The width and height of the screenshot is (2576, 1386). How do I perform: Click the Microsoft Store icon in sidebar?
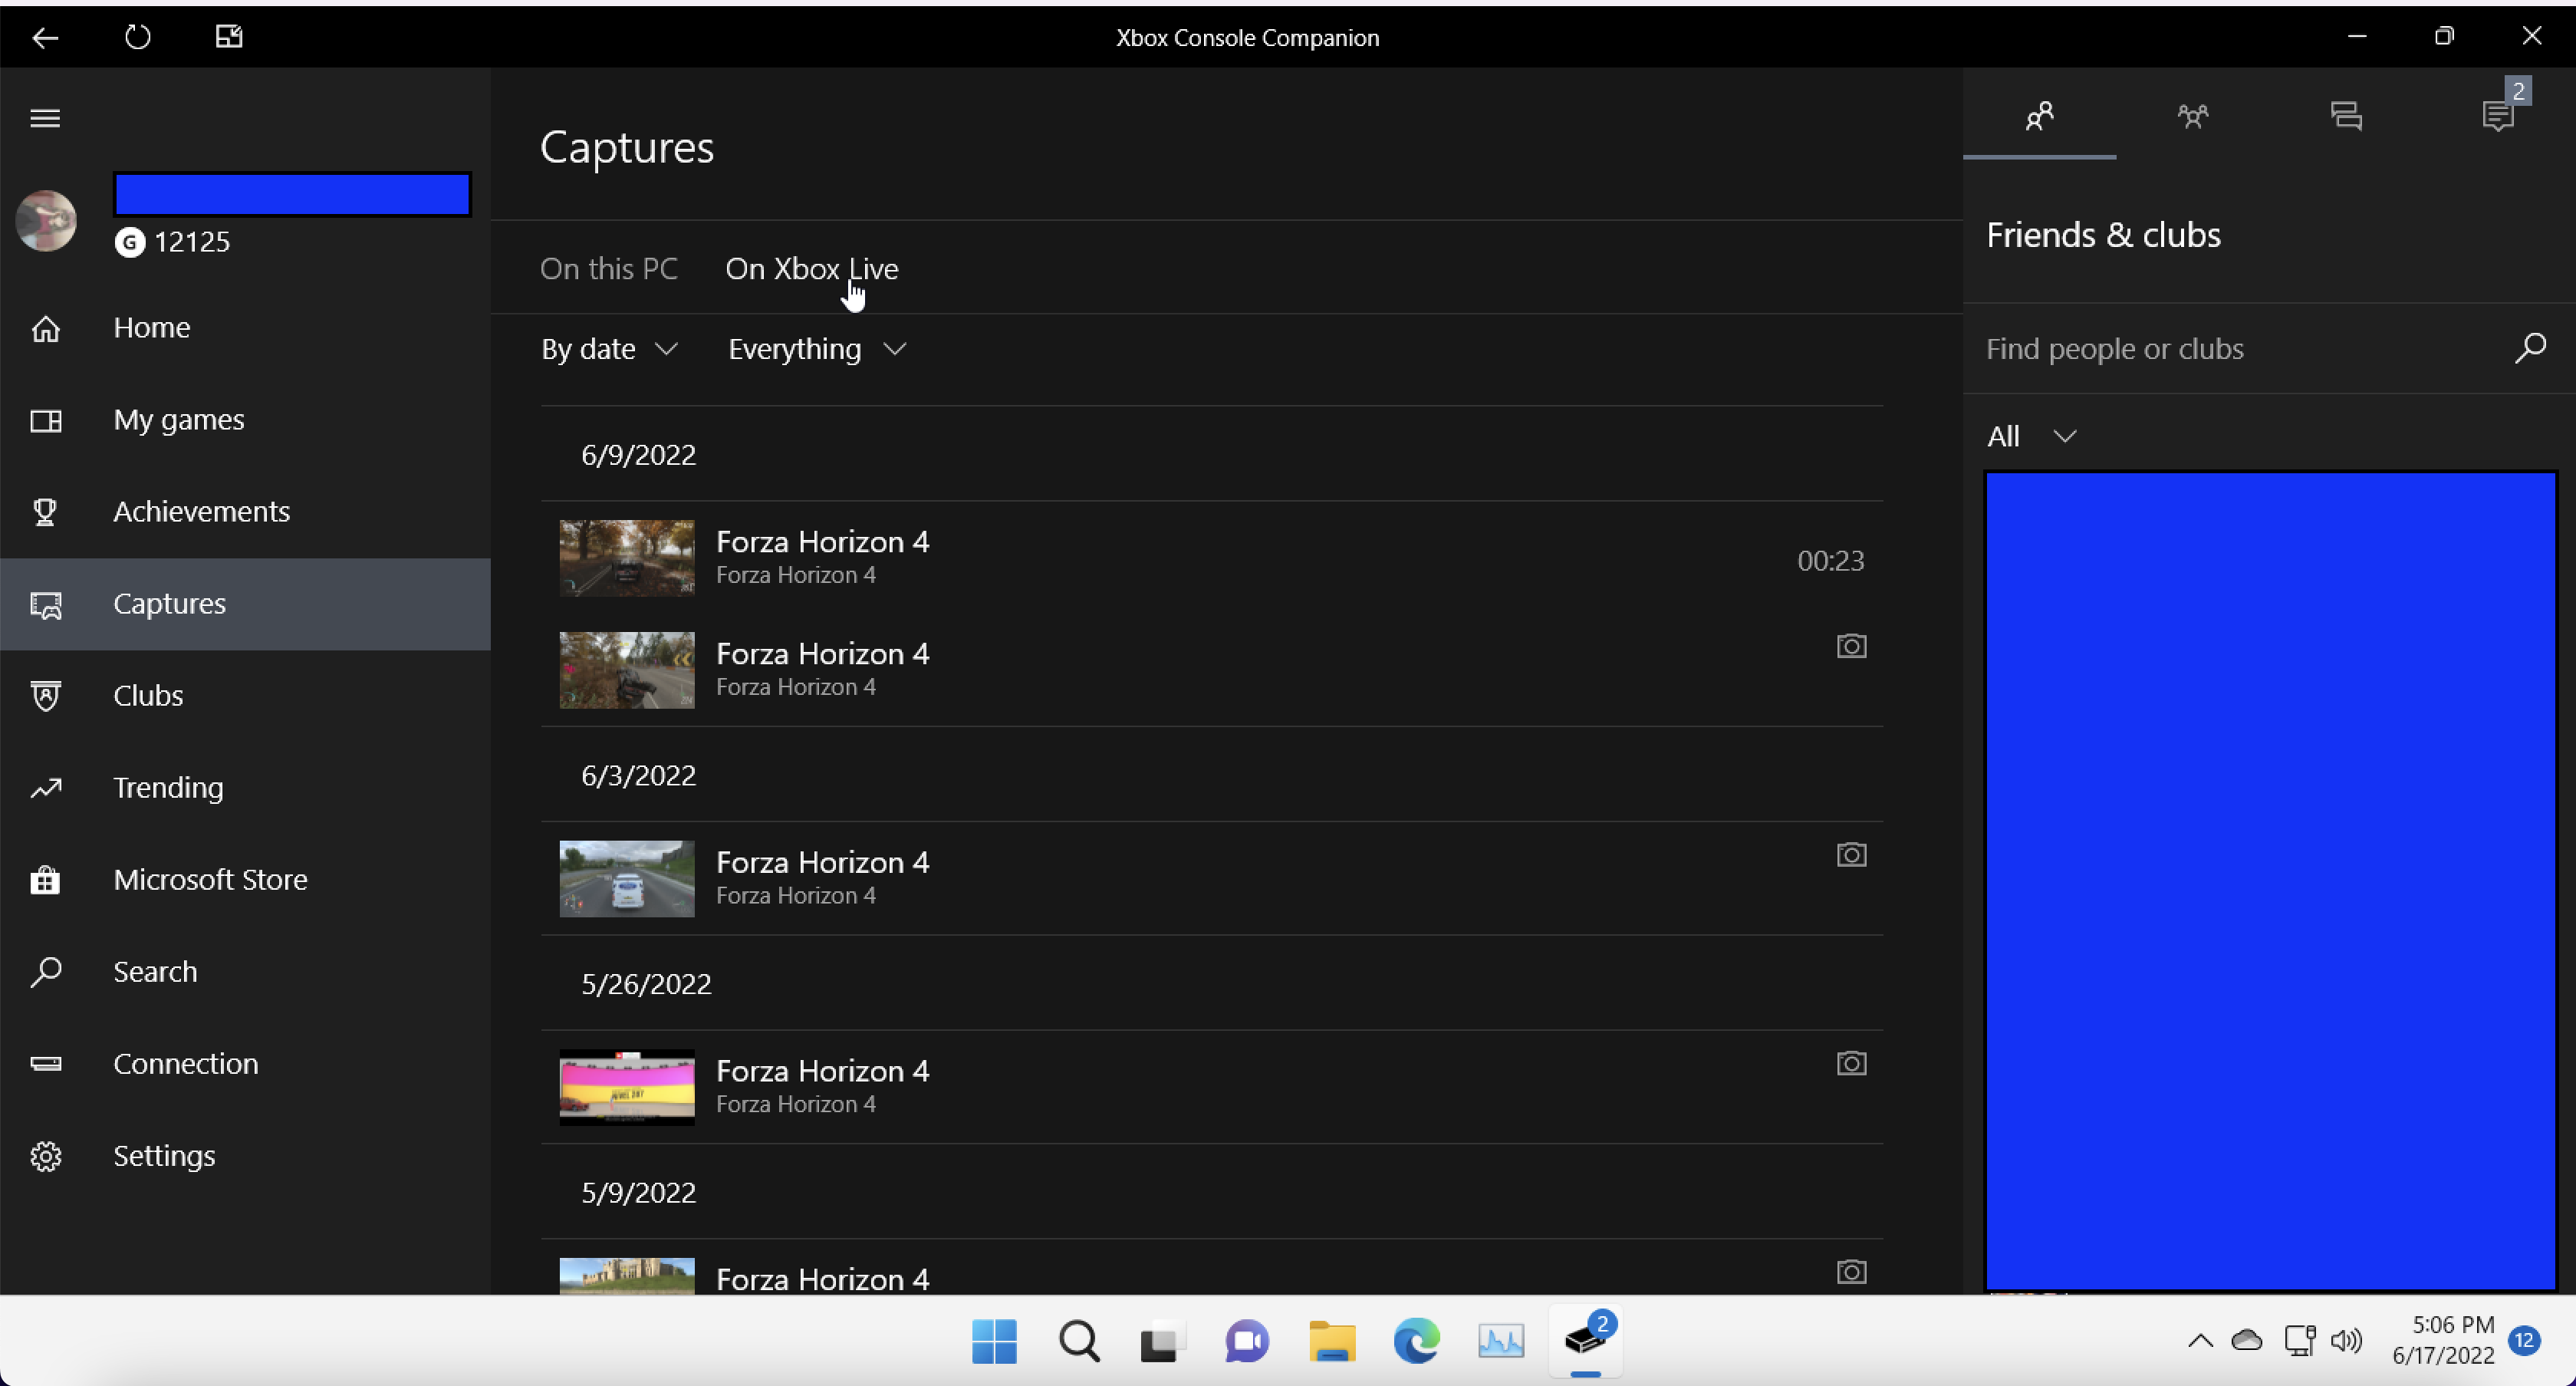46,879
